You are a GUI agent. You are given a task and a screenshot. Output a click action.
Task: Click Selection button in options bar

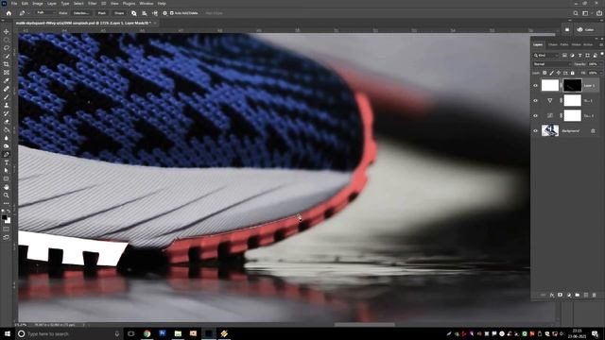coord(81,13)
